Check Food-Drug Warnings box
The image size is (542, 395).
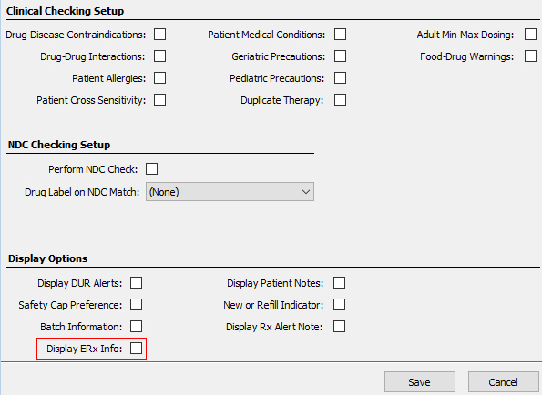point(530,56)
